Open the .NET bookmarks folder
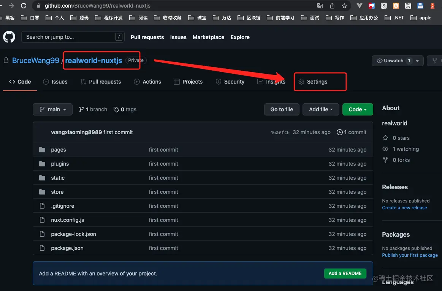442x291 pixels. (394, 18)
